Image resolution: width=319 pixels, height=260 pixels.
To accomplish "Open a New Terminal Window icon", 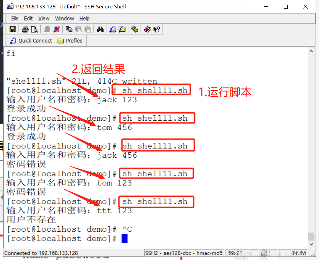I will click(x=113, y=29).
